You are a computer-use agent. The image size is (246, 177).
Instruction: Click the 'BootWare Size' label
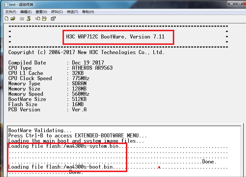tap(27, 99)
